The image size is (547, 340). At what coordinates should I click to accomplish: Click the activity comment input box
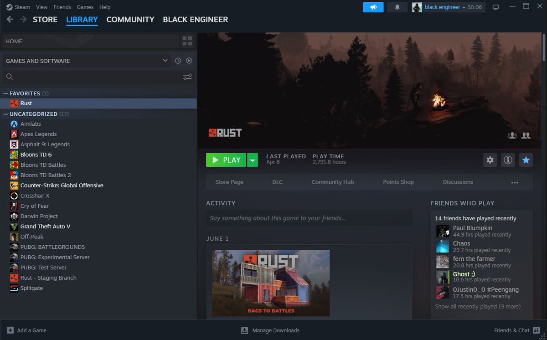[309, 218]
